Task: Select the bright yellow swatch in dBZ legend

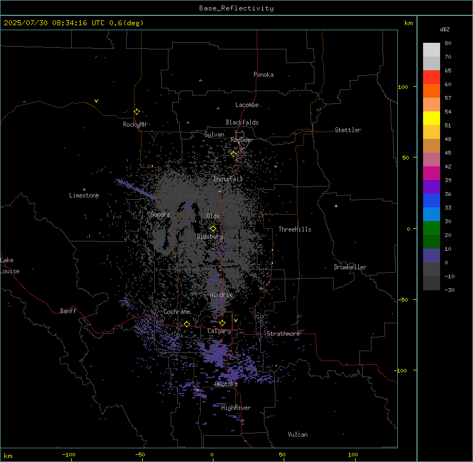Action: point(431,118)
